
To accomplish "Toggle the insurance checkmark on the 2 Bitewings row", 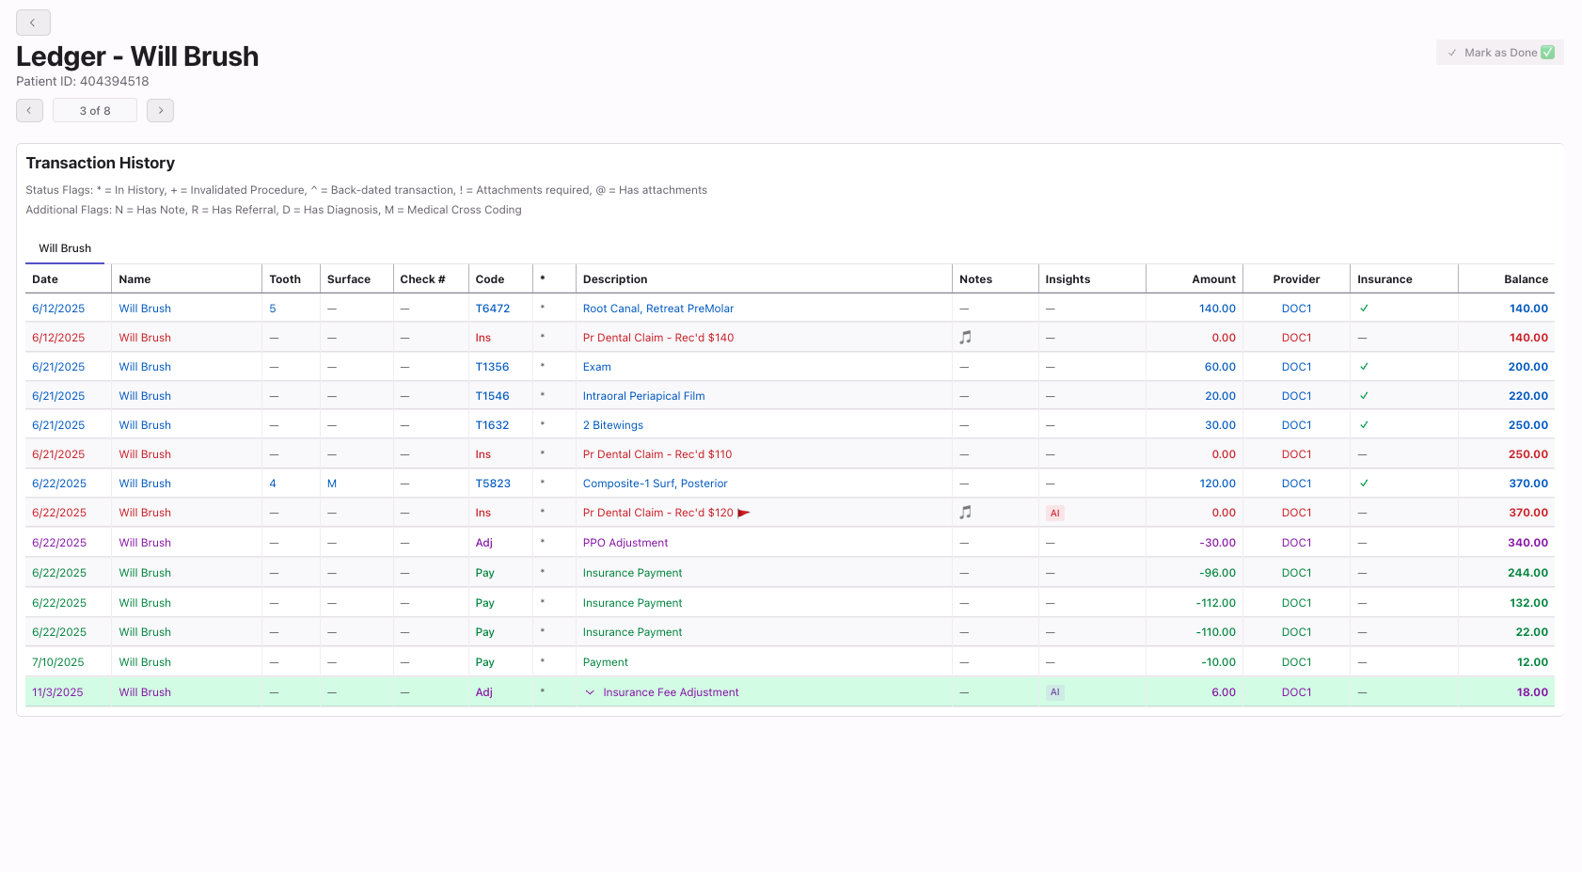I will [x=1364, y=424].
